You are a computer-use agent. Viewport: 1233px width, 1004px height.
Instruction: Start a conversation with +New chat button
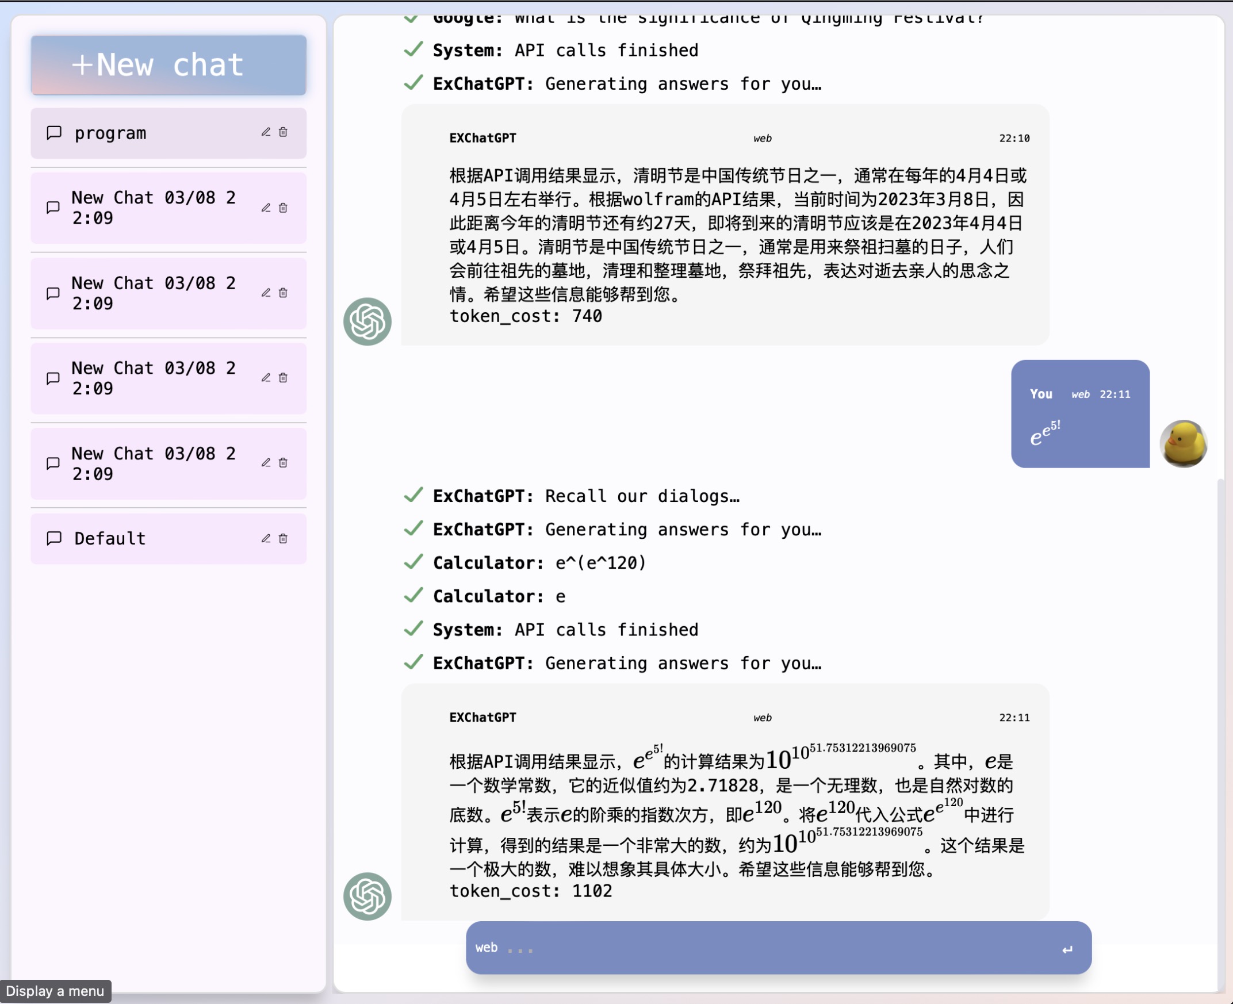pos(169,66)
